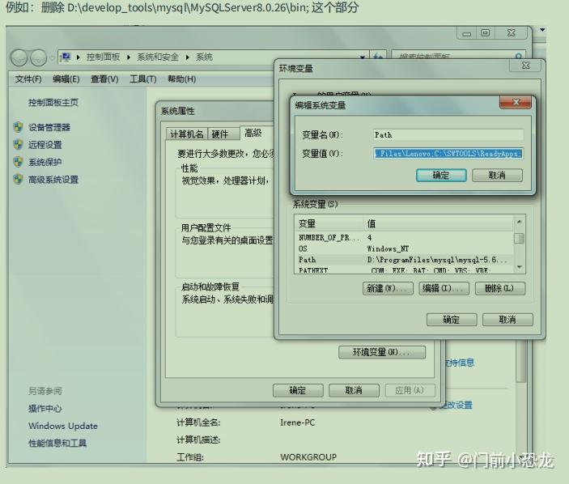Screen dimensions: 569x484
Task: Click WORKGROUP value text
Action: coord(308,457)
